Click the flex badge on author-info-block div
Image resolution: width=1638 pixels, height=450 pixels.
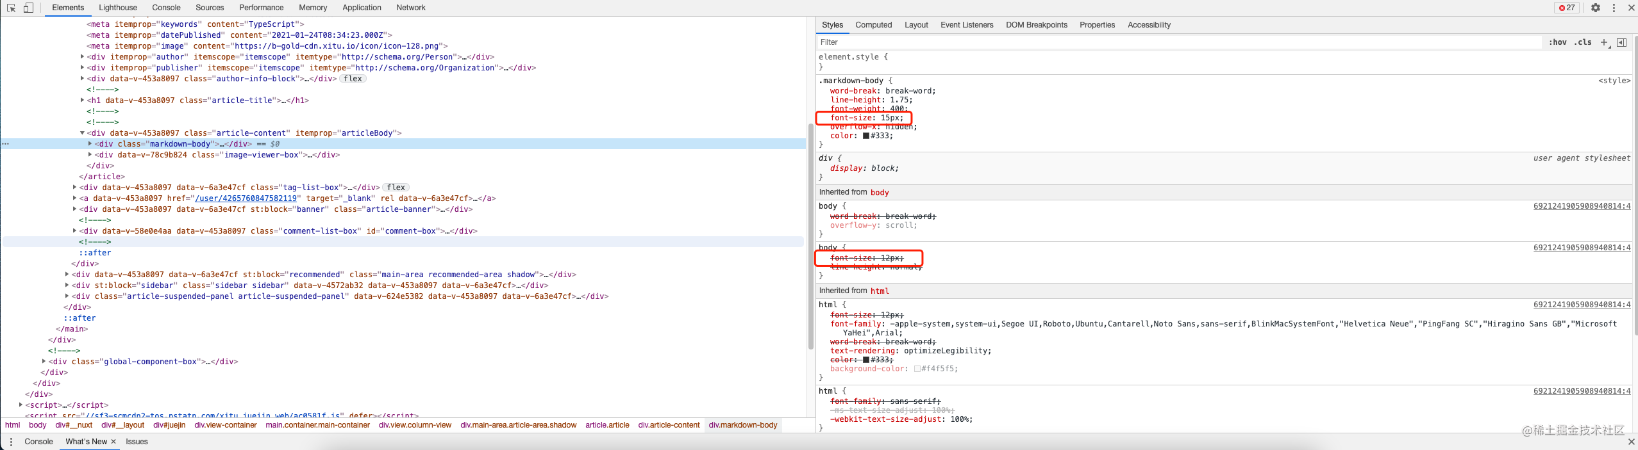[353, 79]
